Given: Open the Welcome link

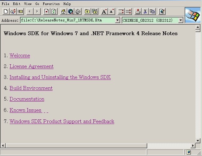Looking at the screenshot, I should pos(20,56).
